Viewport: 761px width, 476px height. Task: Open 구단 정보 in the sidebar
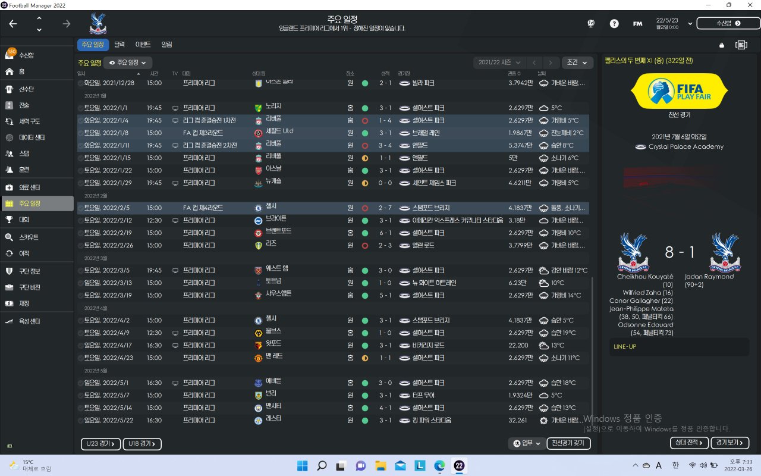(37, 271)
